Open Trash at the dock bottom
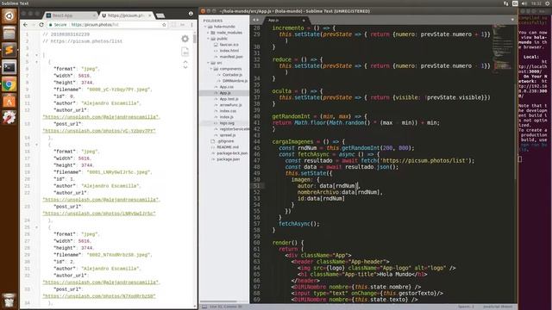 tap(9, 301)
